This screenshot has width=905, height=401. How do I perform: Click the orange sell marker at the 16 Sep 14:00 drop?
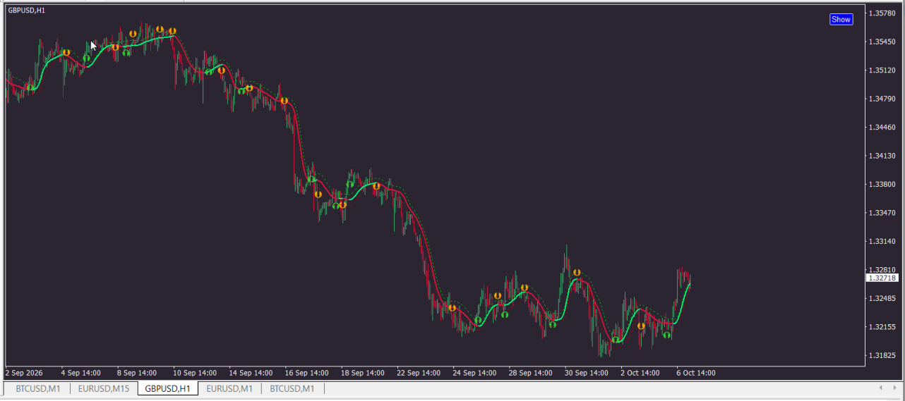coord(284,101)
